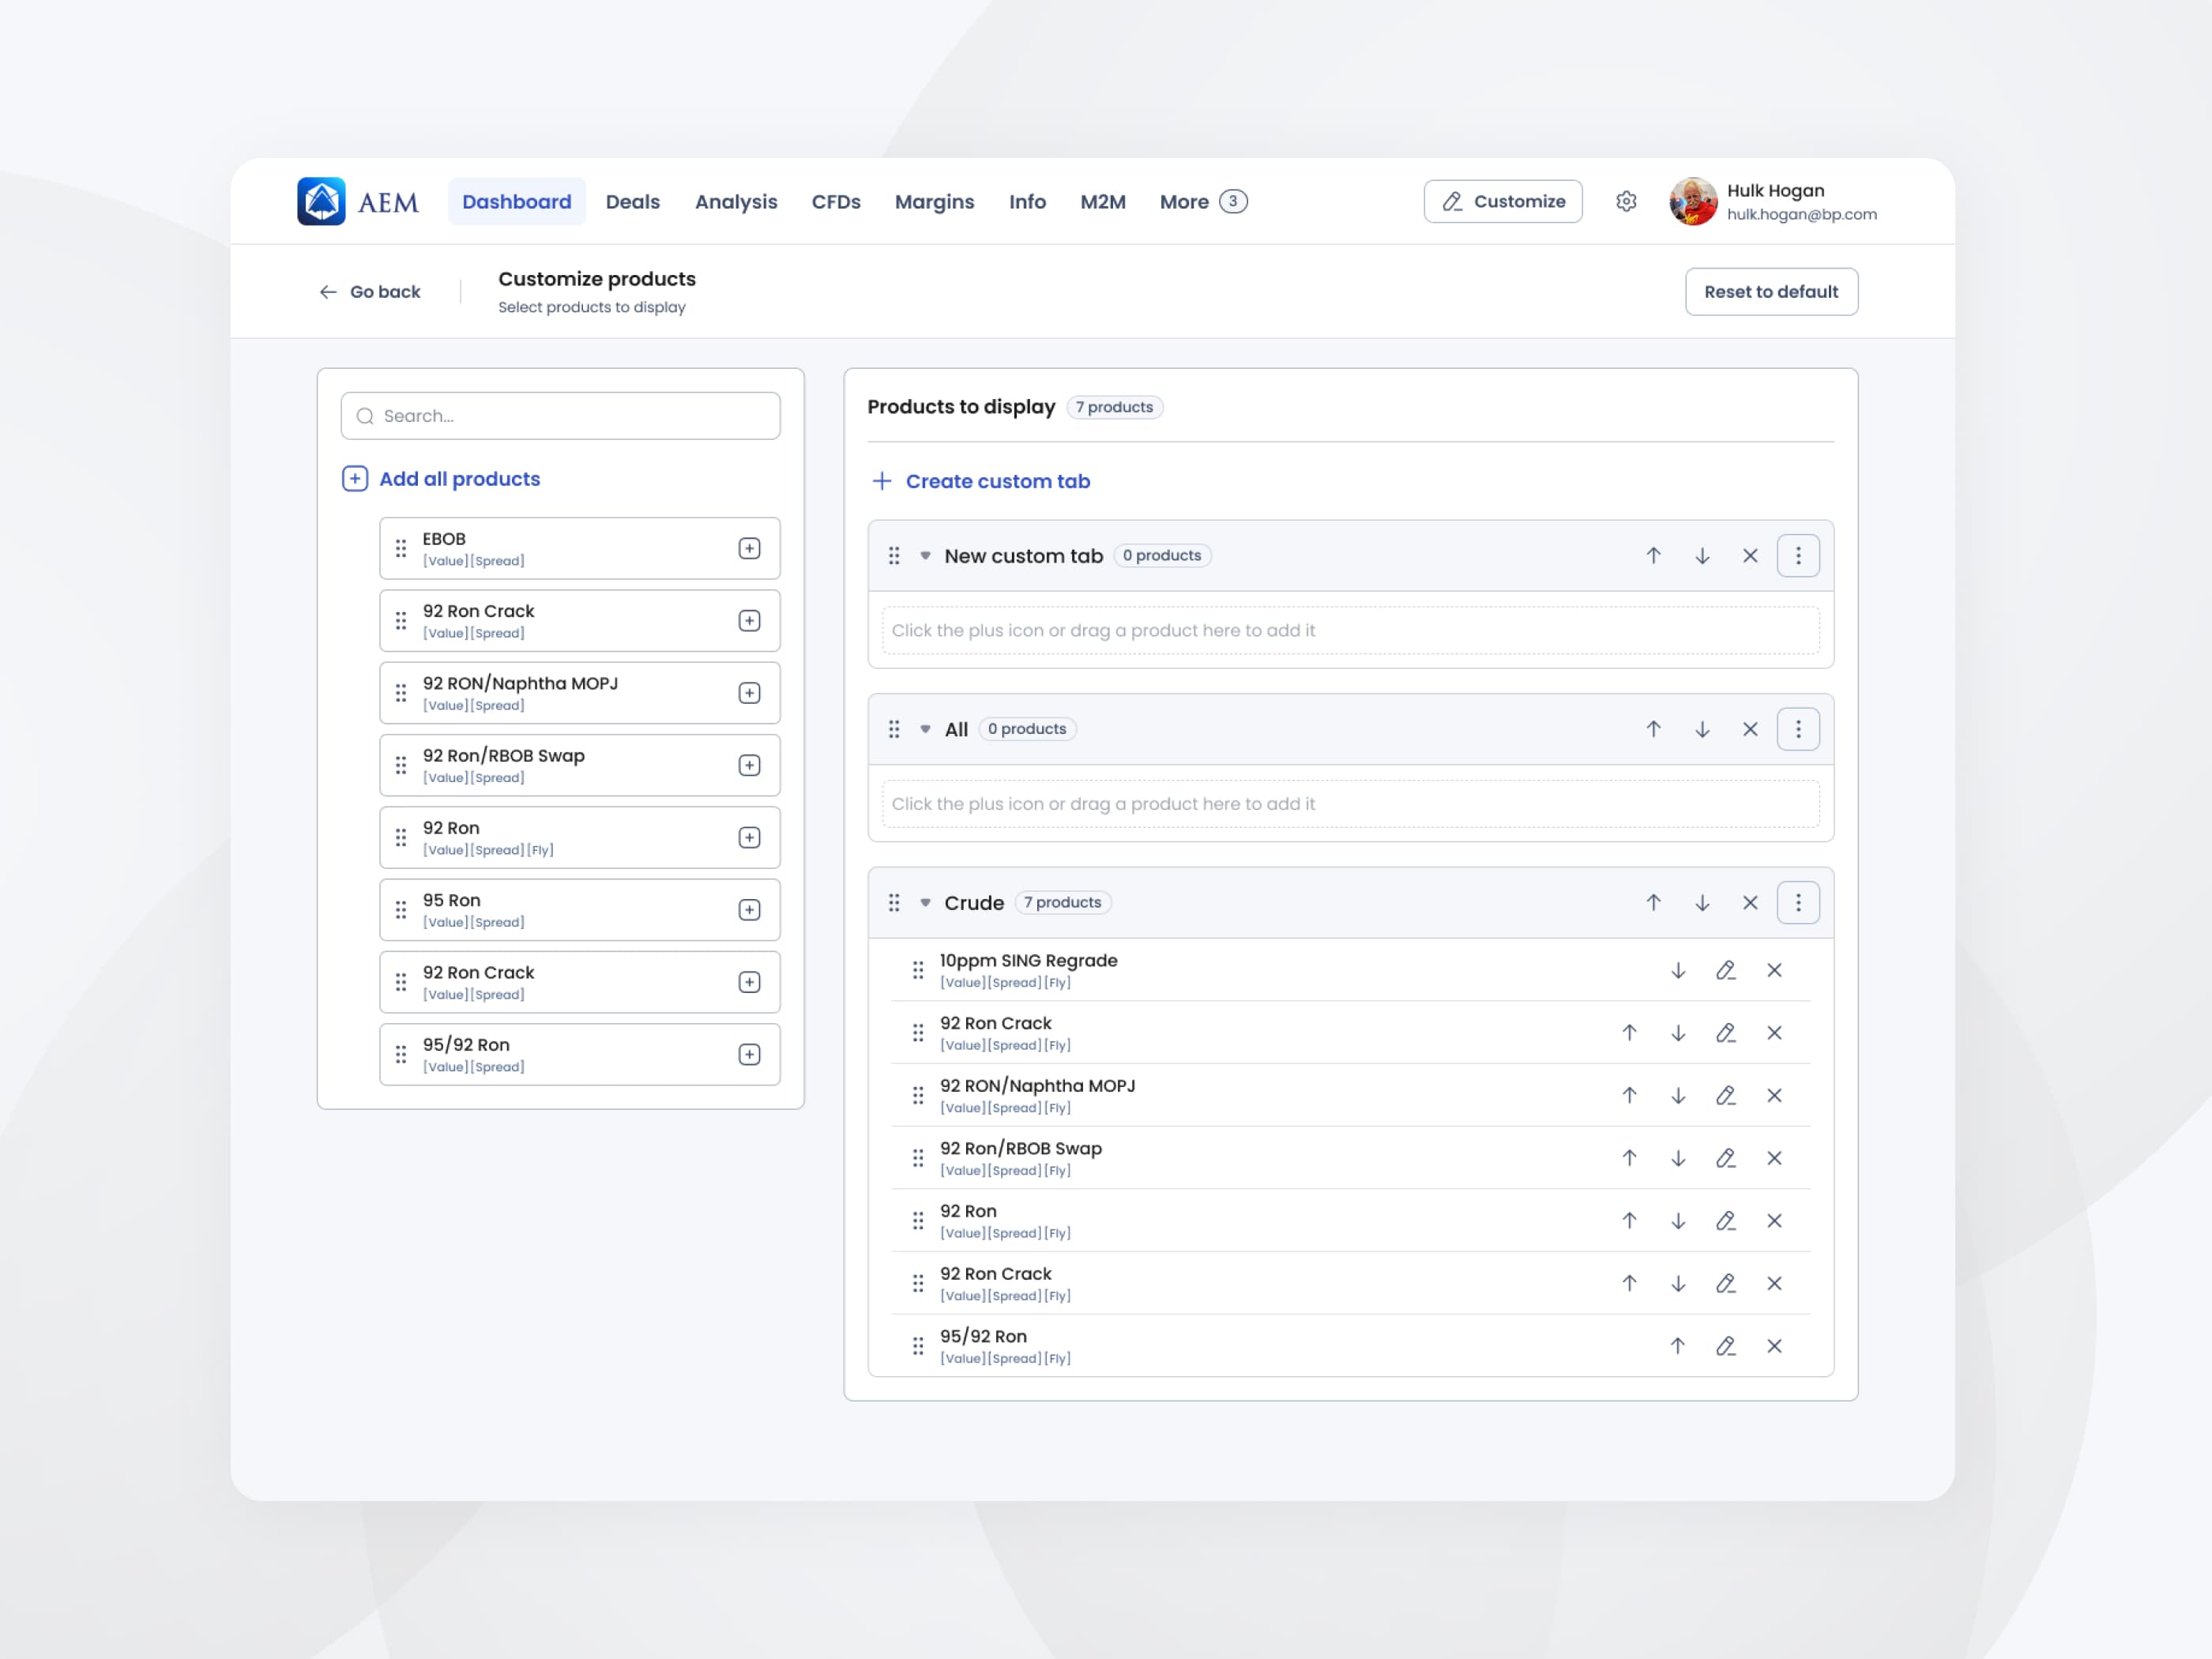The width and height of the screenshot is (2212, 1659).
Task: Open the M2M tab
Action: coord(1102,201)
